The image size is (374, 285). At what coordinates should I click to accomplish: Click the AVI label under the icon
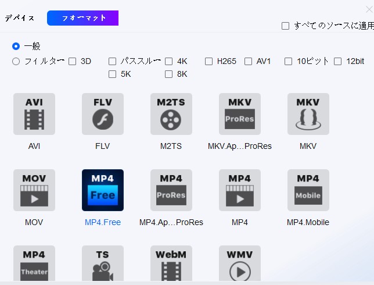[34, 146]
